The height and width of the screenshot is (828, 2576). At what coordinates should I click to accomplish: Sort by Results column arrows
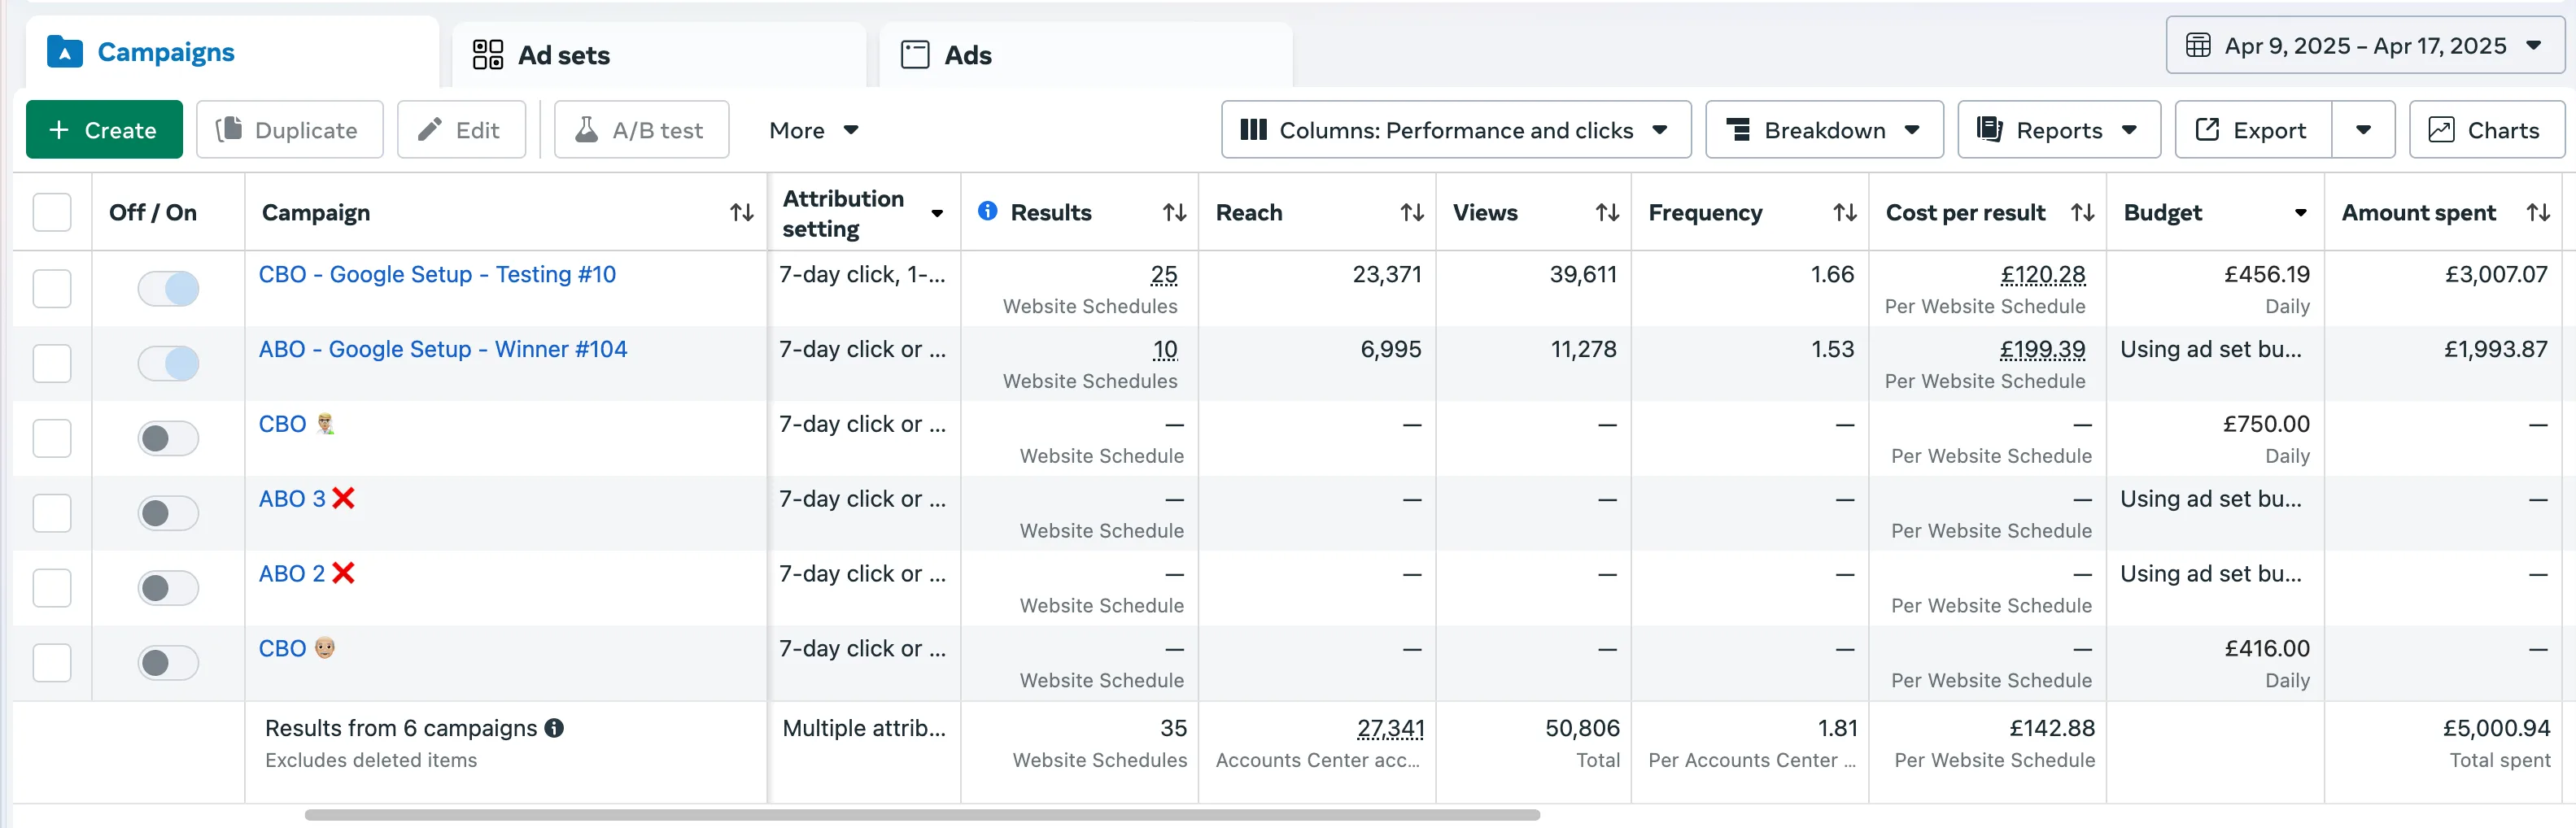(x=1174, y=212)
